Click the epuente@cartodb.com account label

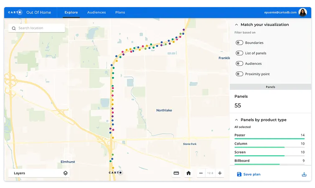[280, 12]
